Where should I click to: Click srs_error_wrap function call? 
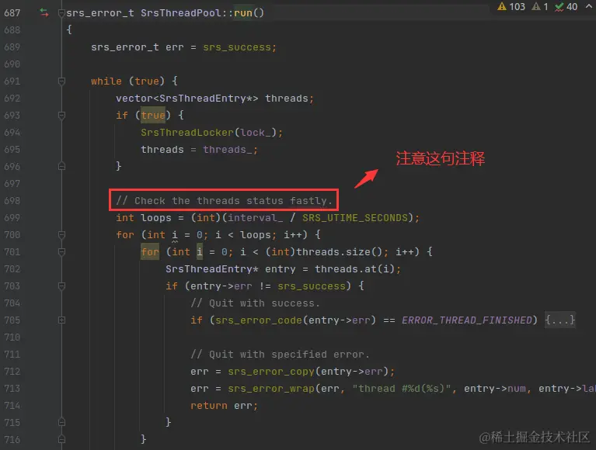click(271, 389)
